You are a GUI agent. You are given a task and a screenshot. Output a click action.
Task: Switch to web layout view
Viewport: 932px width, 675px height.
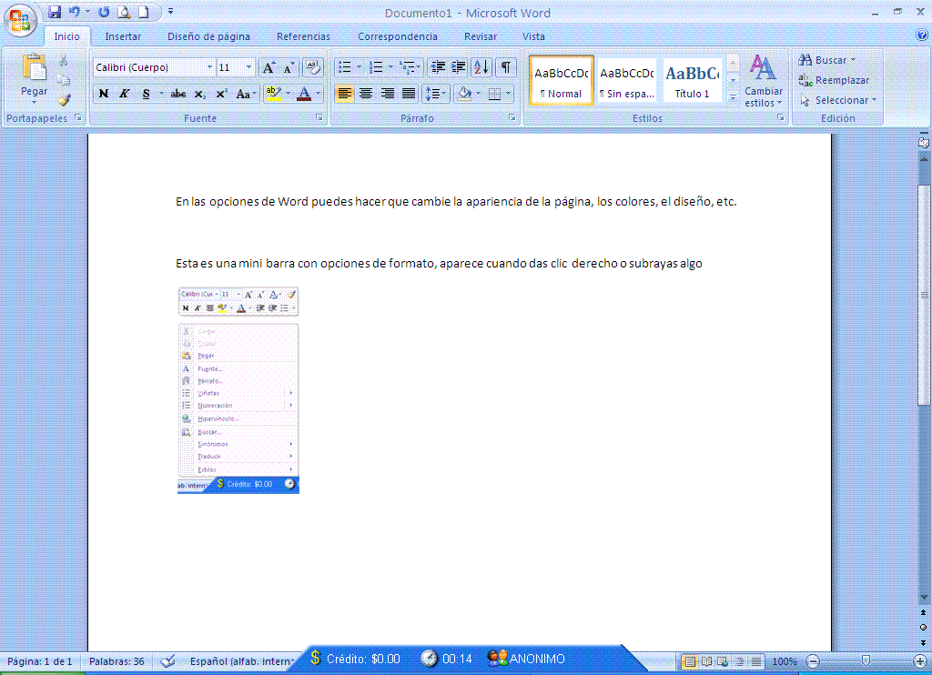click(x=722, y=660)
